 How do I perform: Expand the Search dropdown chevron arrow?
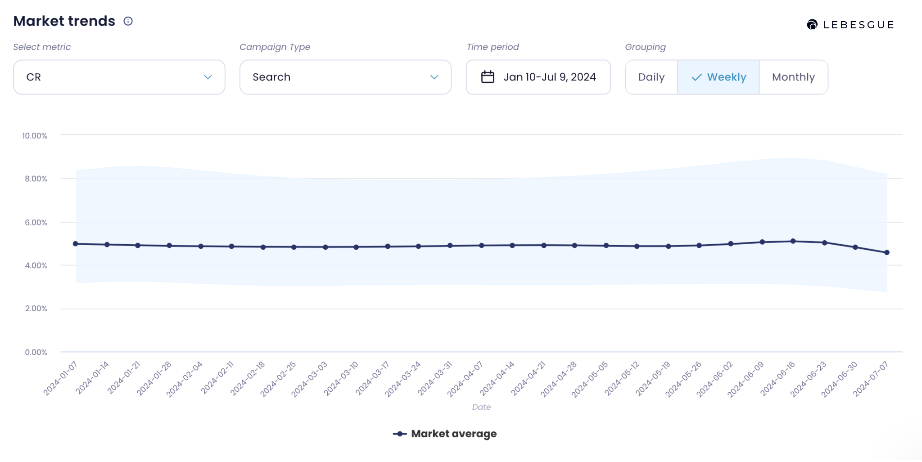click(x=434, y=77)
